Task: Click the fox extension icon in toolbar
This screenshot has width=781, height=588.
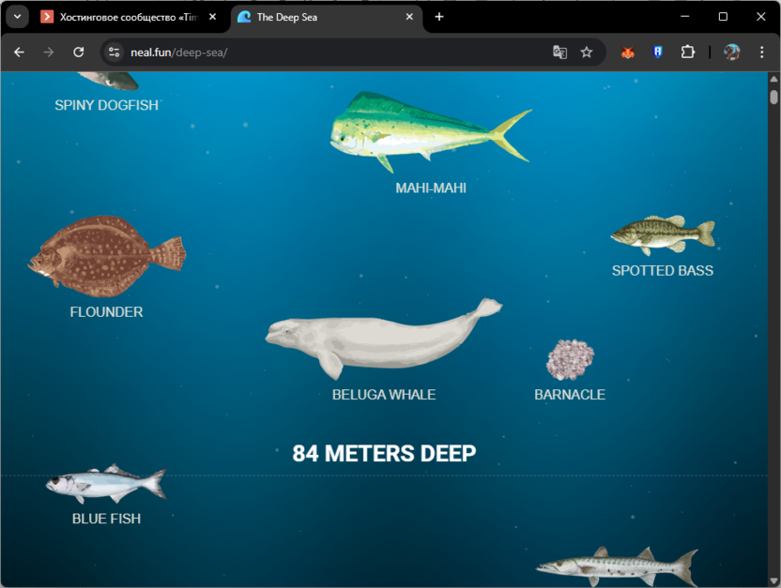Action: pos(628,53)
